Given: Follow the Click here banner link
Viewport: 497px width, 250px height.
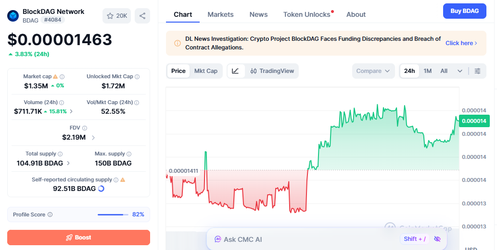Looking at the screenshot, I should (461, 43).
